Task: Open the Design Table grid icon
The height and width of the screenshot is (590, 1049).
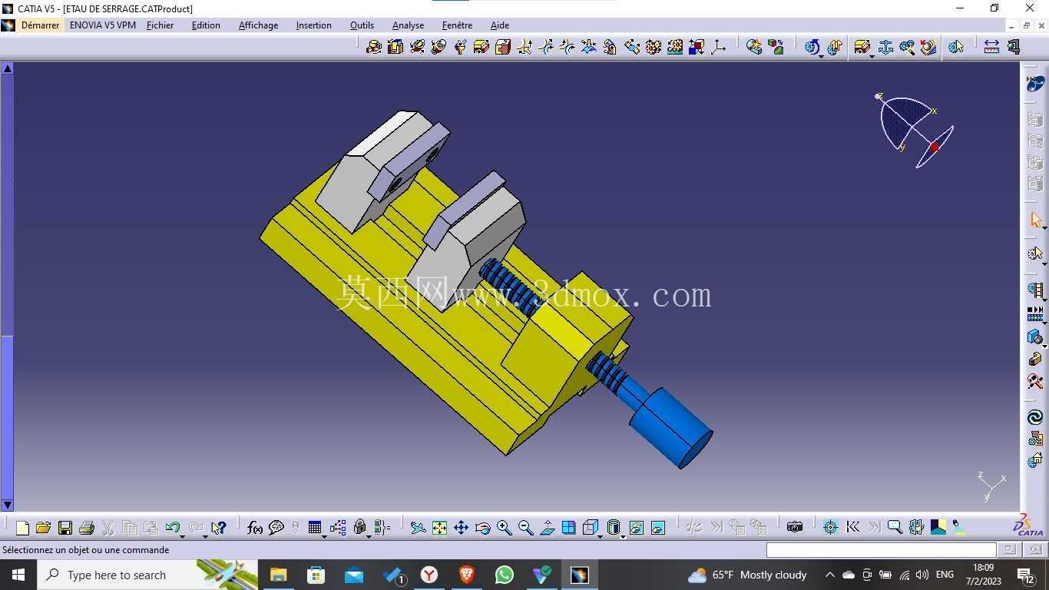Action: 314,528
